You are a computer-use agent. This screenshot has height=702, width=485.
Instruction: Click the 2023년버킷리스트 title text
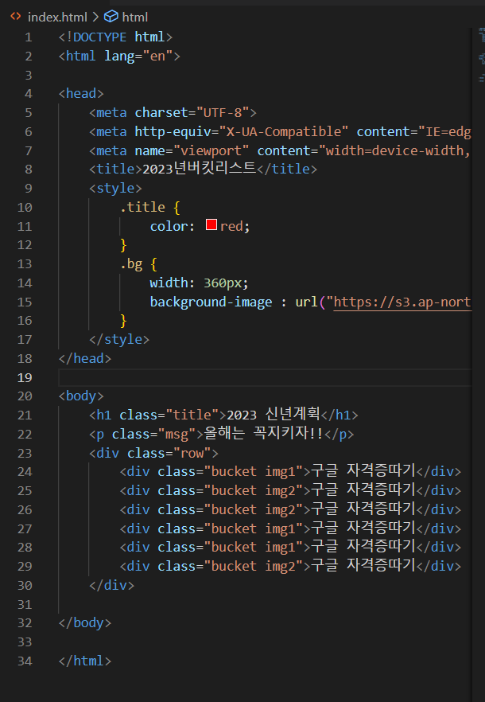click(200, 169)
